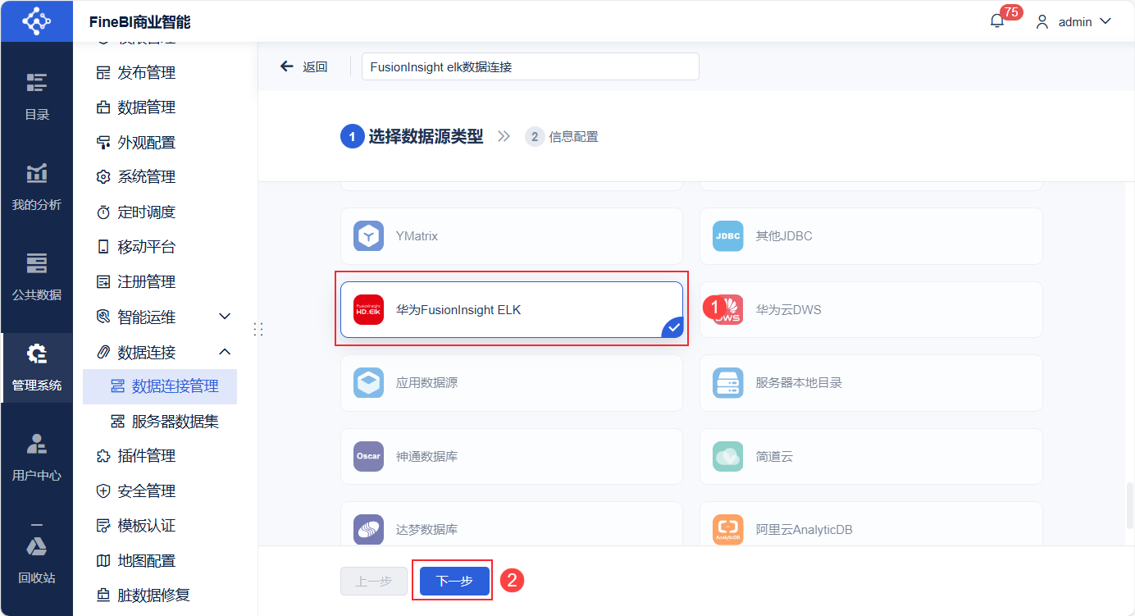Viewport: 1135px width, 616px height.
Task: Select the 其他JDBC data source card
Action: (x=871, y=236)
